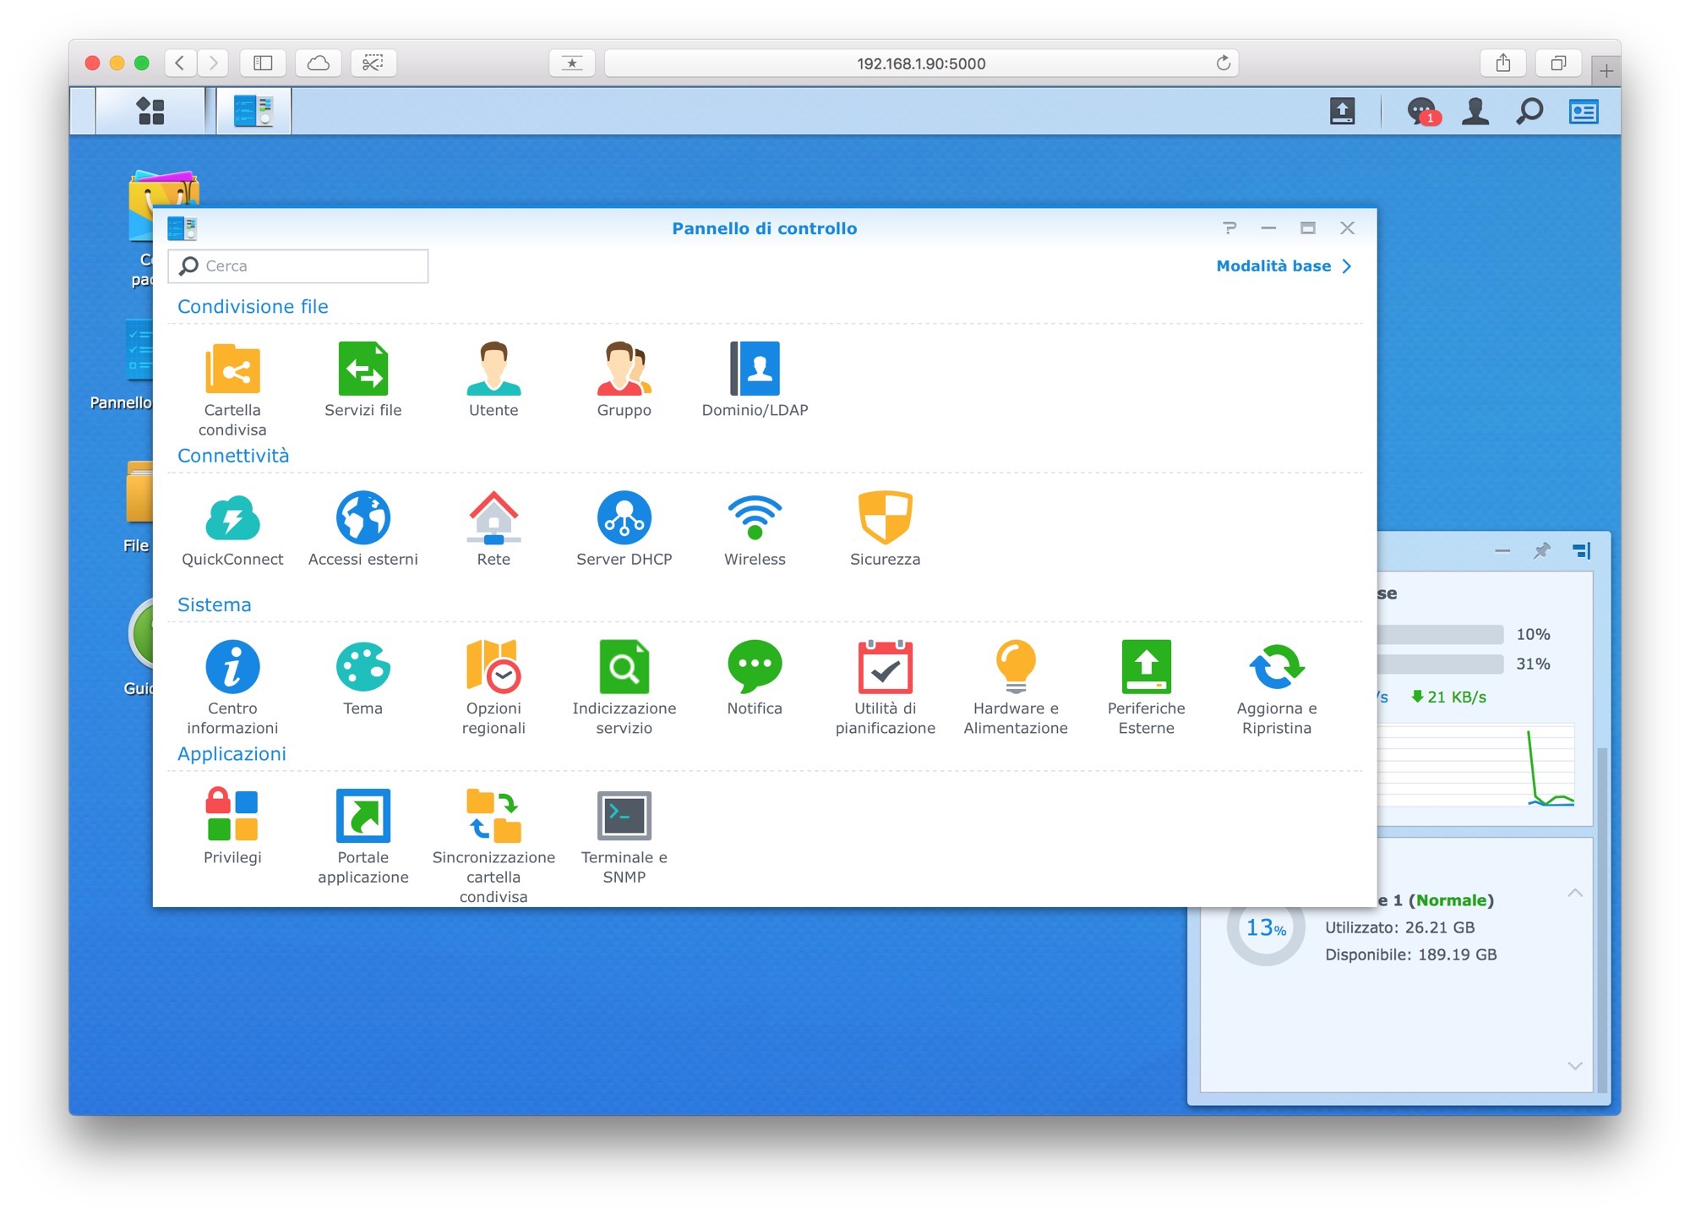The height and width of the screenshot is (1214, 1690).
Task: Switch to Modalità base
Action: click(x=1284, y=266)
